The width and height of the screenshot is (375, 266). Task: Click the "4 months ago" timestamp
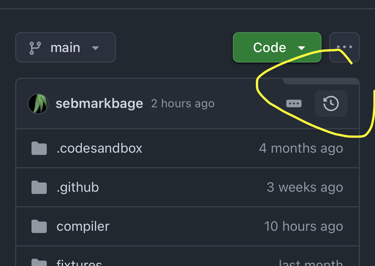(x=301, y=148)
